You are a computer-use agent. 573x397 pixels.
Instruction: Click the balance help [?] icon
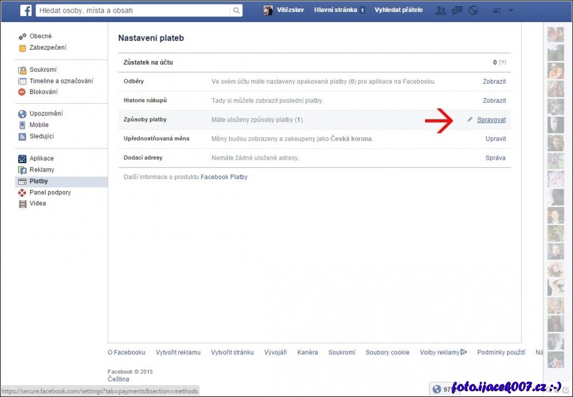[x=503, y=62]
